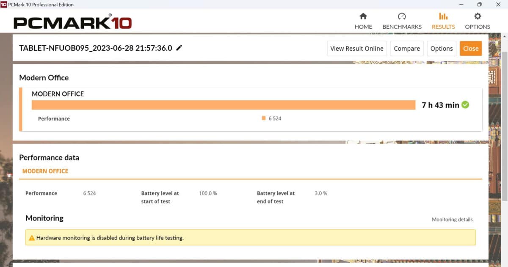This screenshot has height=267, width=508.
Task: Open the result Options button
Action: pos(442,48)
